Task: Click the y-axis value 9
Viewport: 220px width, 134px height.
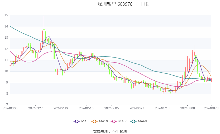Action: [7, 82]
